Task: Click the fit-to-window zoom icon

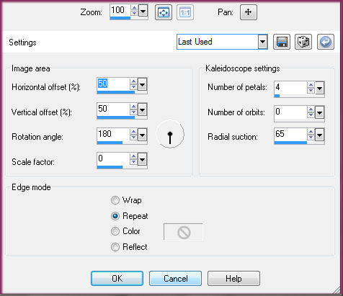Action: coord(164,12)
